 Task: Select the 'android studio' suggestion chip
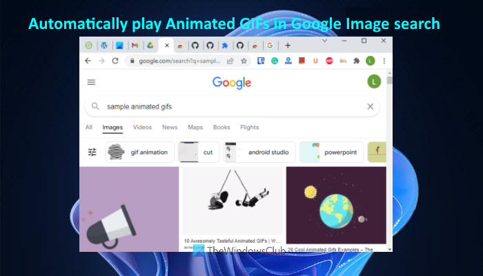pos(259,152)
